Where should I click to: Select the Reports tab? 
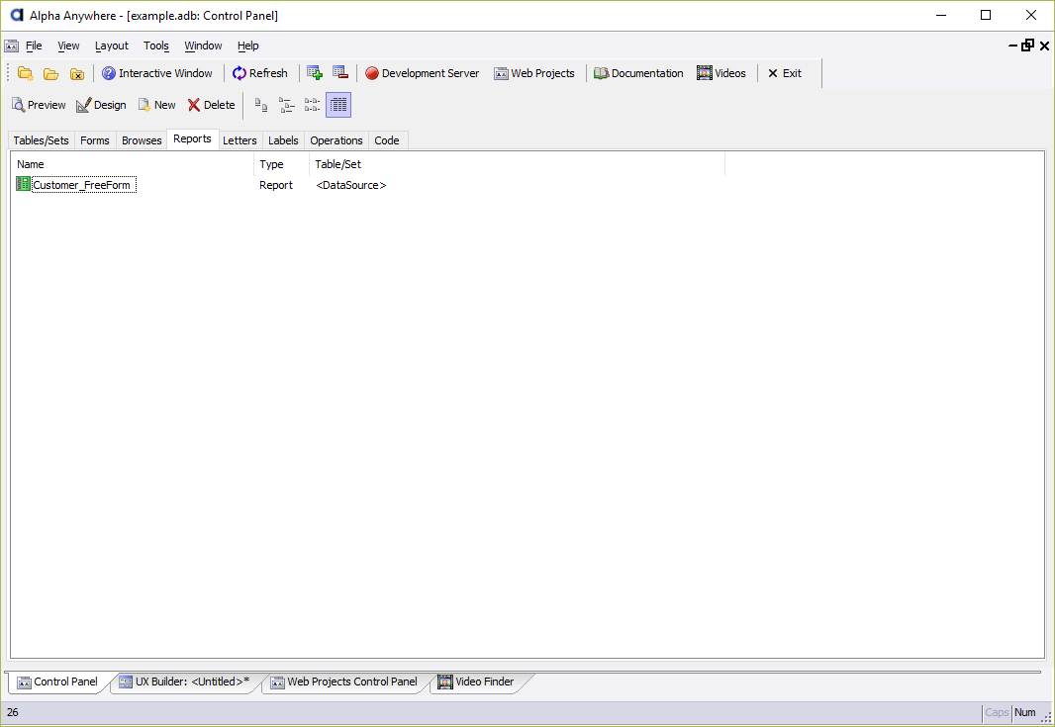click(192, 138)
